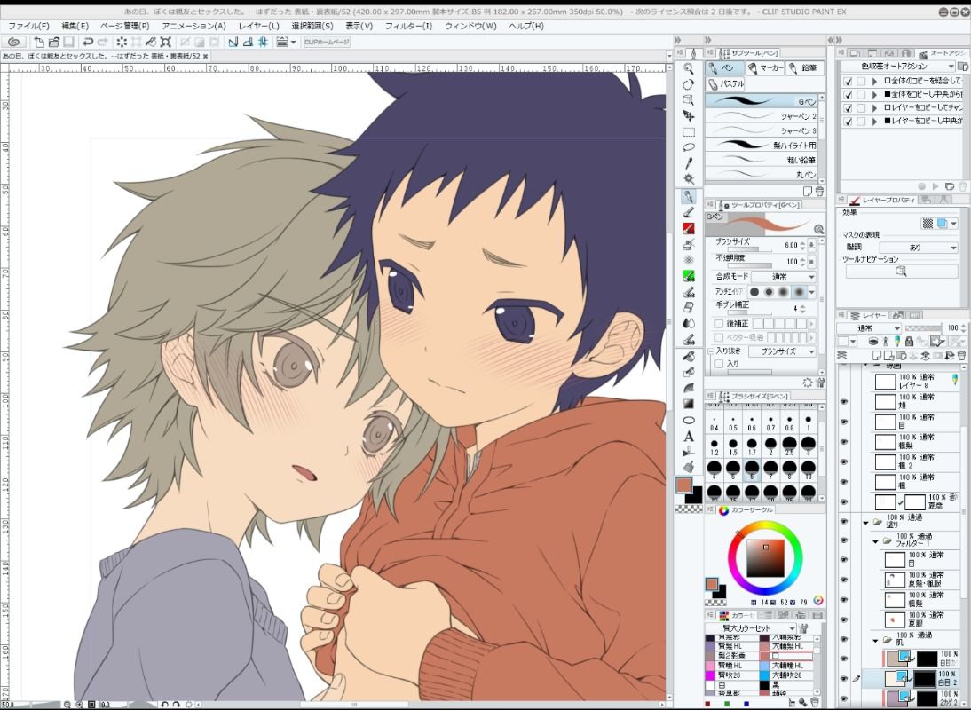Create new raster layer icon
The height and width of the screenshot is (710, 971).
click(x=879, y=356)
